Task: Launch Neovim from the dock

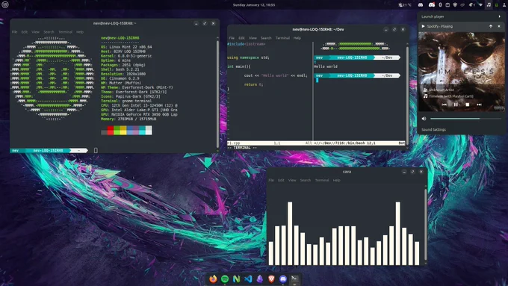Action: click(x=237, y=279)
